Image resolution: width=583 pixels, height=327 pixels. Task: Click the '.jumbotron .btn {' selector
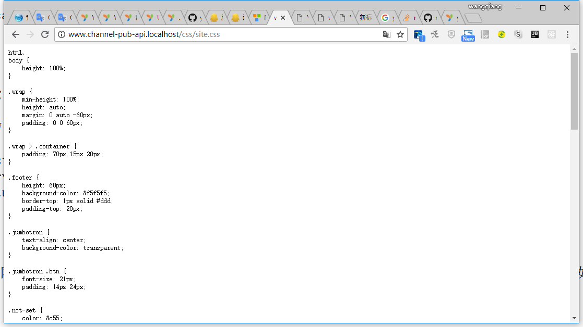[37, 271]
